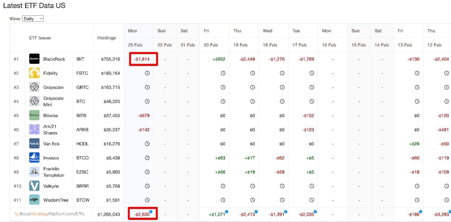Select the Mon 23 Feb column header
This screenshot has width=451, height=222.
[x=138, y=38]
